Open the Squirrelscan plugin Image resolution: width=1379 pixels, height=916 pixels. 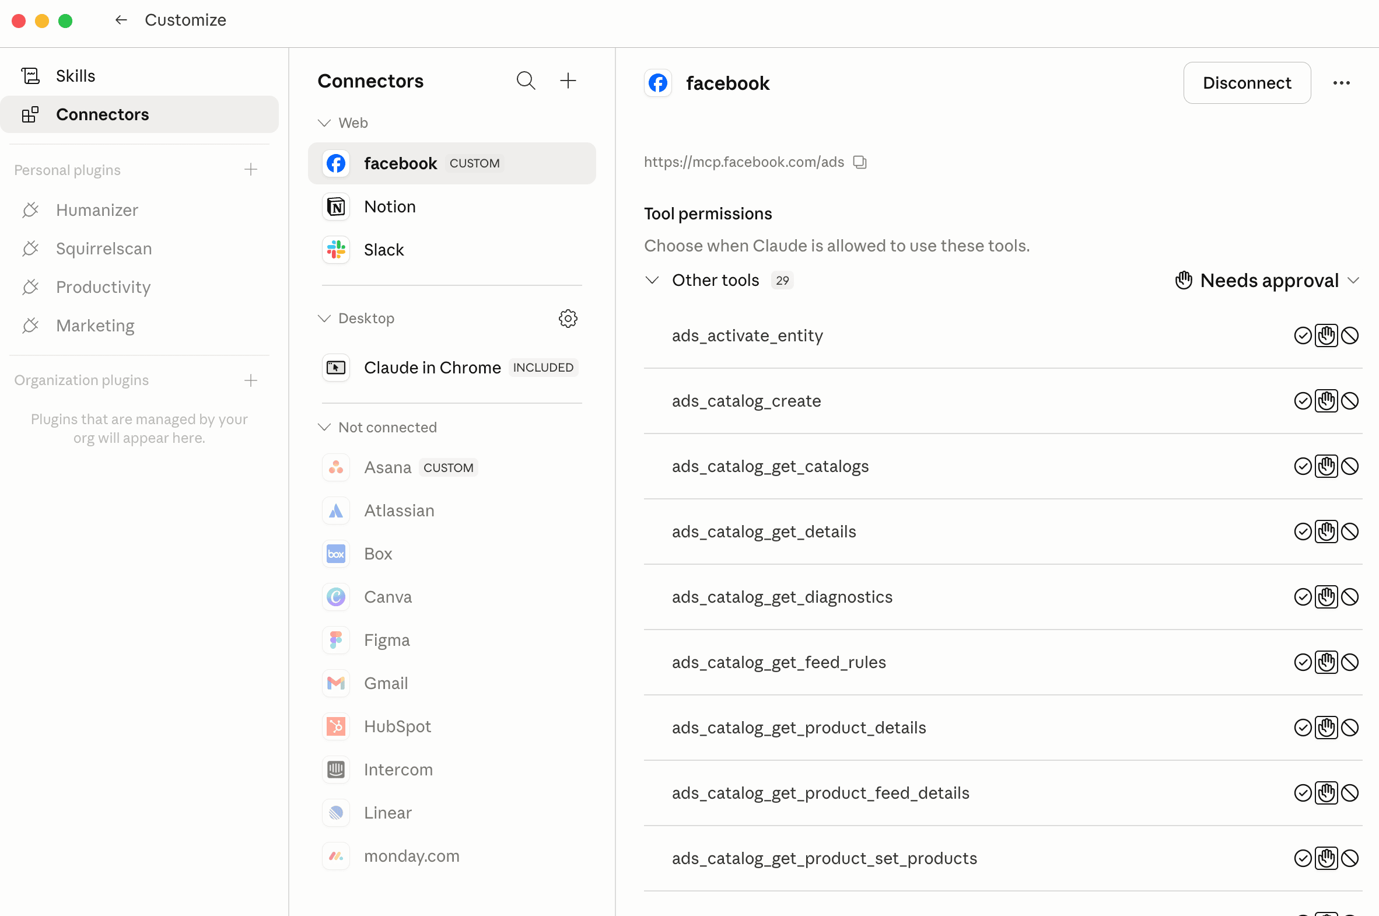tap(139, 249)
